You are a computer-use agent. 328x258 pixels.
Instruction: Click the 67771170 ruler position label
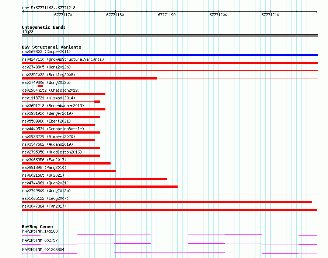point(63,15)
